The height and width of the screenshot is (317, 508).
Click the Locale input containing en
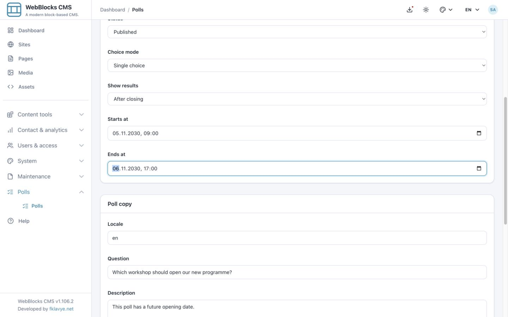coord(297,238)
